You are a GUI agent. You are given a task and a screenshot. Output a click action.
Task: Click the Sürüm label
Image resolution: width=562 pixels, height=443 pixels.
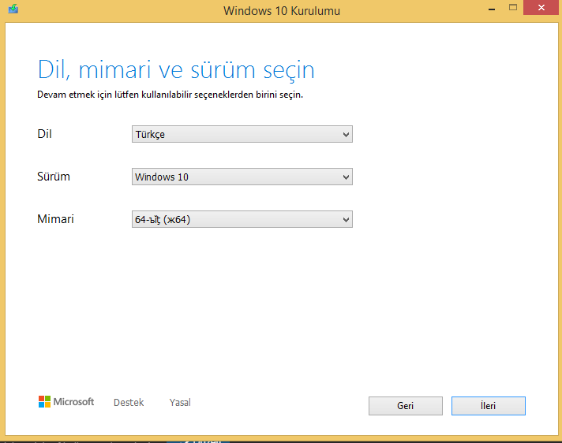coord(54,177)
